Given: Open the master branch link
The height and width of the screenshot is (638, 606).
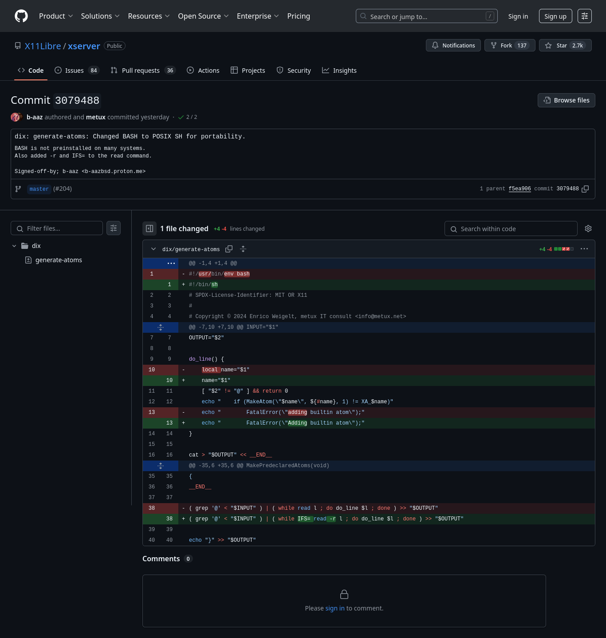Looking at the screenshot, I should coord(39,189).
